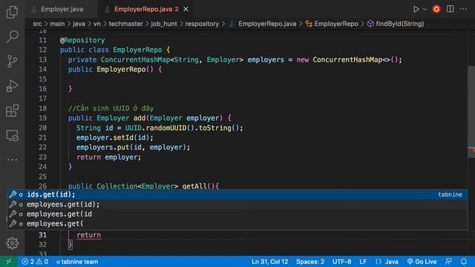
Task: Change end of line sequence LF
Action: (363, 262)
